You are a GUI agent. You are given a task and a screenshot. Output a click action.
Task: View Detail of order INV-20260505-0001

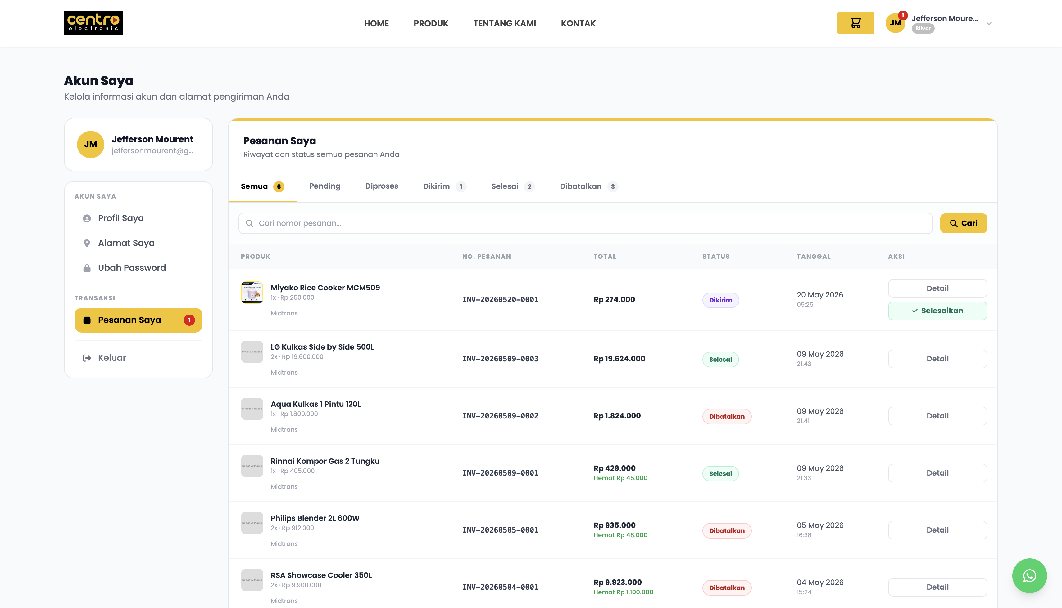tap(937, 530)
